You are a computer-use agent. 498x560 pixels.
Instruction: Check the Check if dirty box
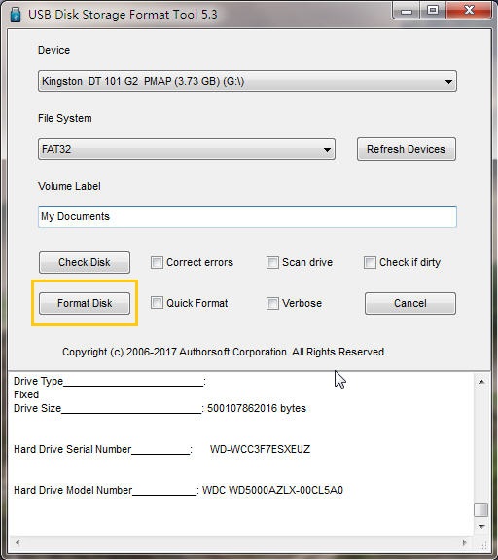point(370,263)
